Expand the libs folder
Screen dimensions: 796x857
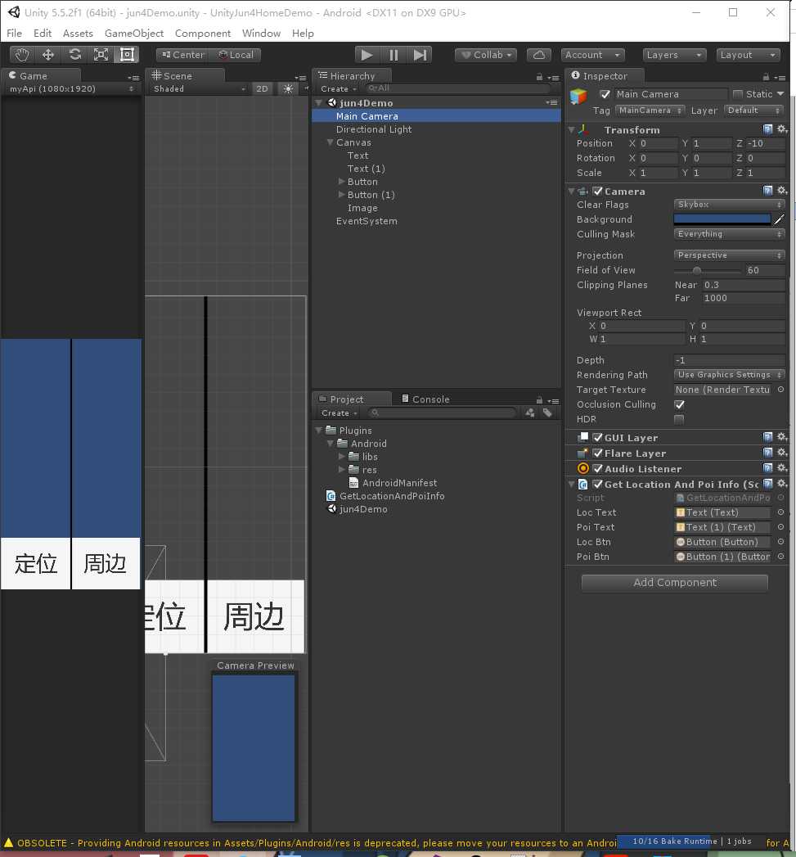[x=341, y=457]
